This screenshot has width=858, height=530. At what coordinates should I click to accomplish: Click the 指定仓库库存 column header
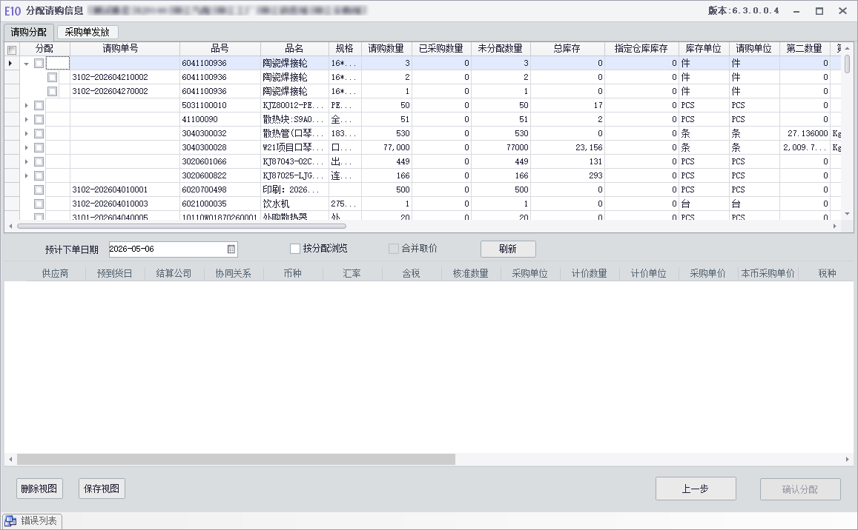tap(641, 49)
